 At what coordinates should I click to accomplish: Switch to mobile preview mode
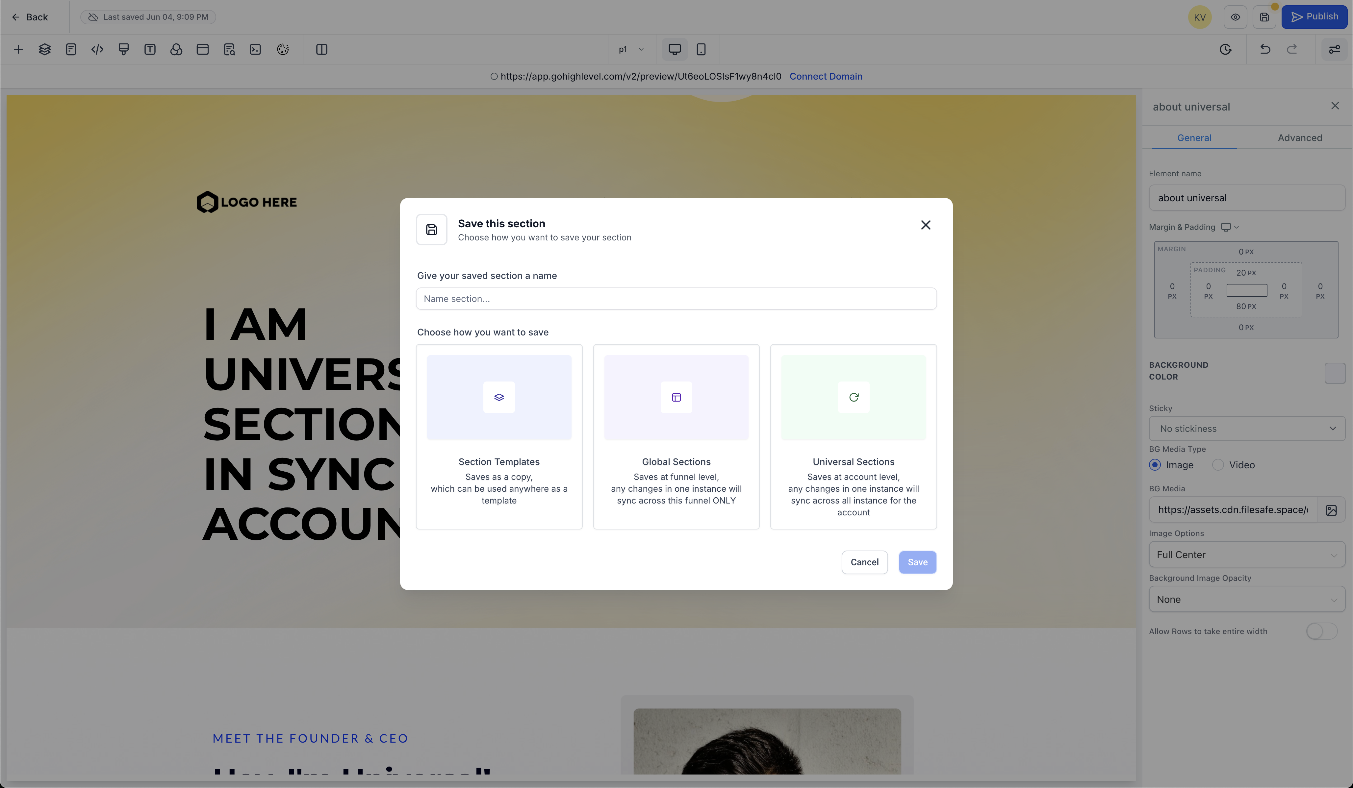[x=701, y=49]
